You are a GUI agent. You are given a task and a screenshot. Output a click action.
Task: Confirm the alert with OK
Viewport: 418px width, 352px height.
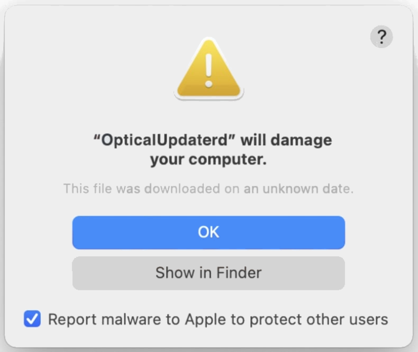(x=208, y=232)
